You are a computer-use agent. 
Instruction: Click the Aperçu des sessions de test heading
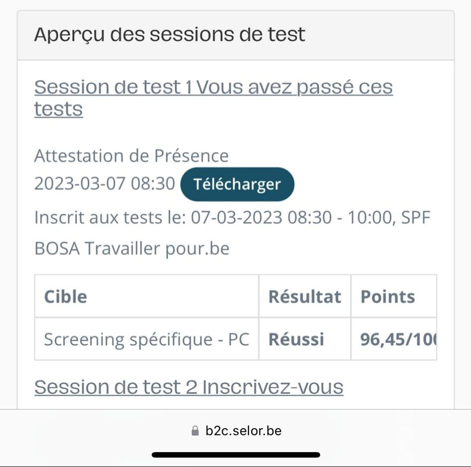point(169,35)
